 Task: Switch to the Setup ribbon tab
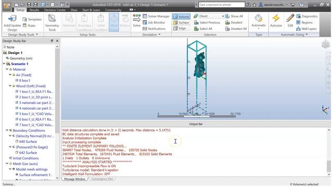(20, 10)
